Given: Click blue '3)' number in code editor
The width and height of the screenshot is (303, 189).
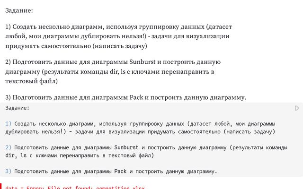Looking at the screenshot, I should pyautogui.click(x=9, y=171).
